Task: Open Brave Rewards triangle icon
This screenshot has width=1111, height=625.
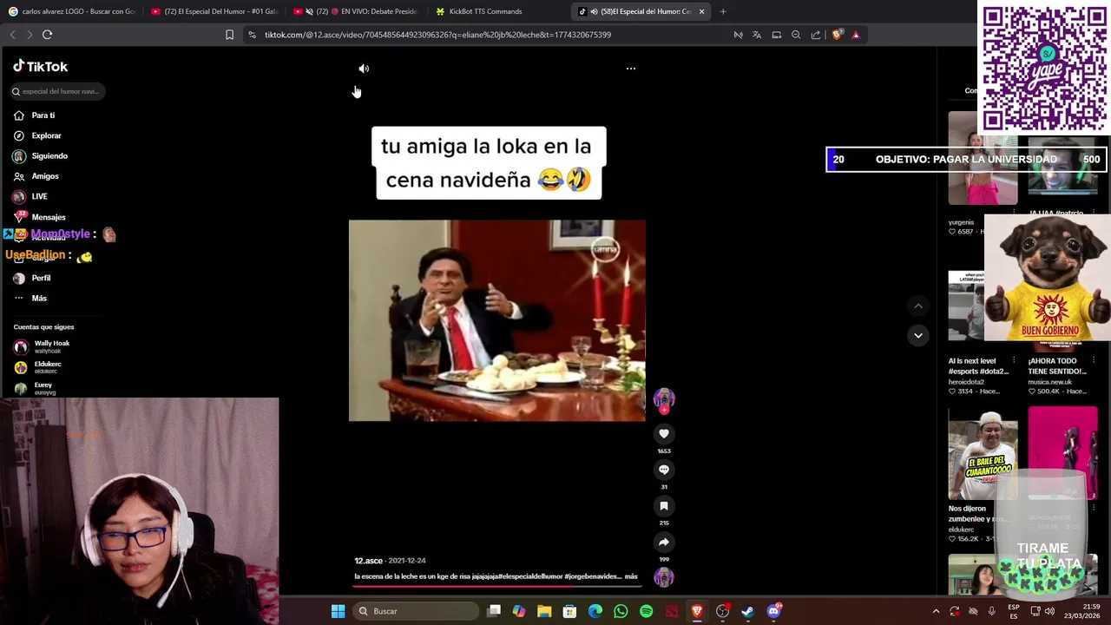Action: pyautogui.click(x=856, y=35)
